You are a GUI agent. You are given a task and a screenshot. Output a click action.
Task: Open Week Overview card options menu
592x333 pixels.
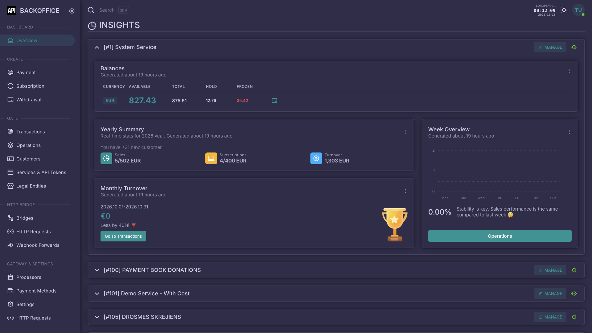(569, 132)
